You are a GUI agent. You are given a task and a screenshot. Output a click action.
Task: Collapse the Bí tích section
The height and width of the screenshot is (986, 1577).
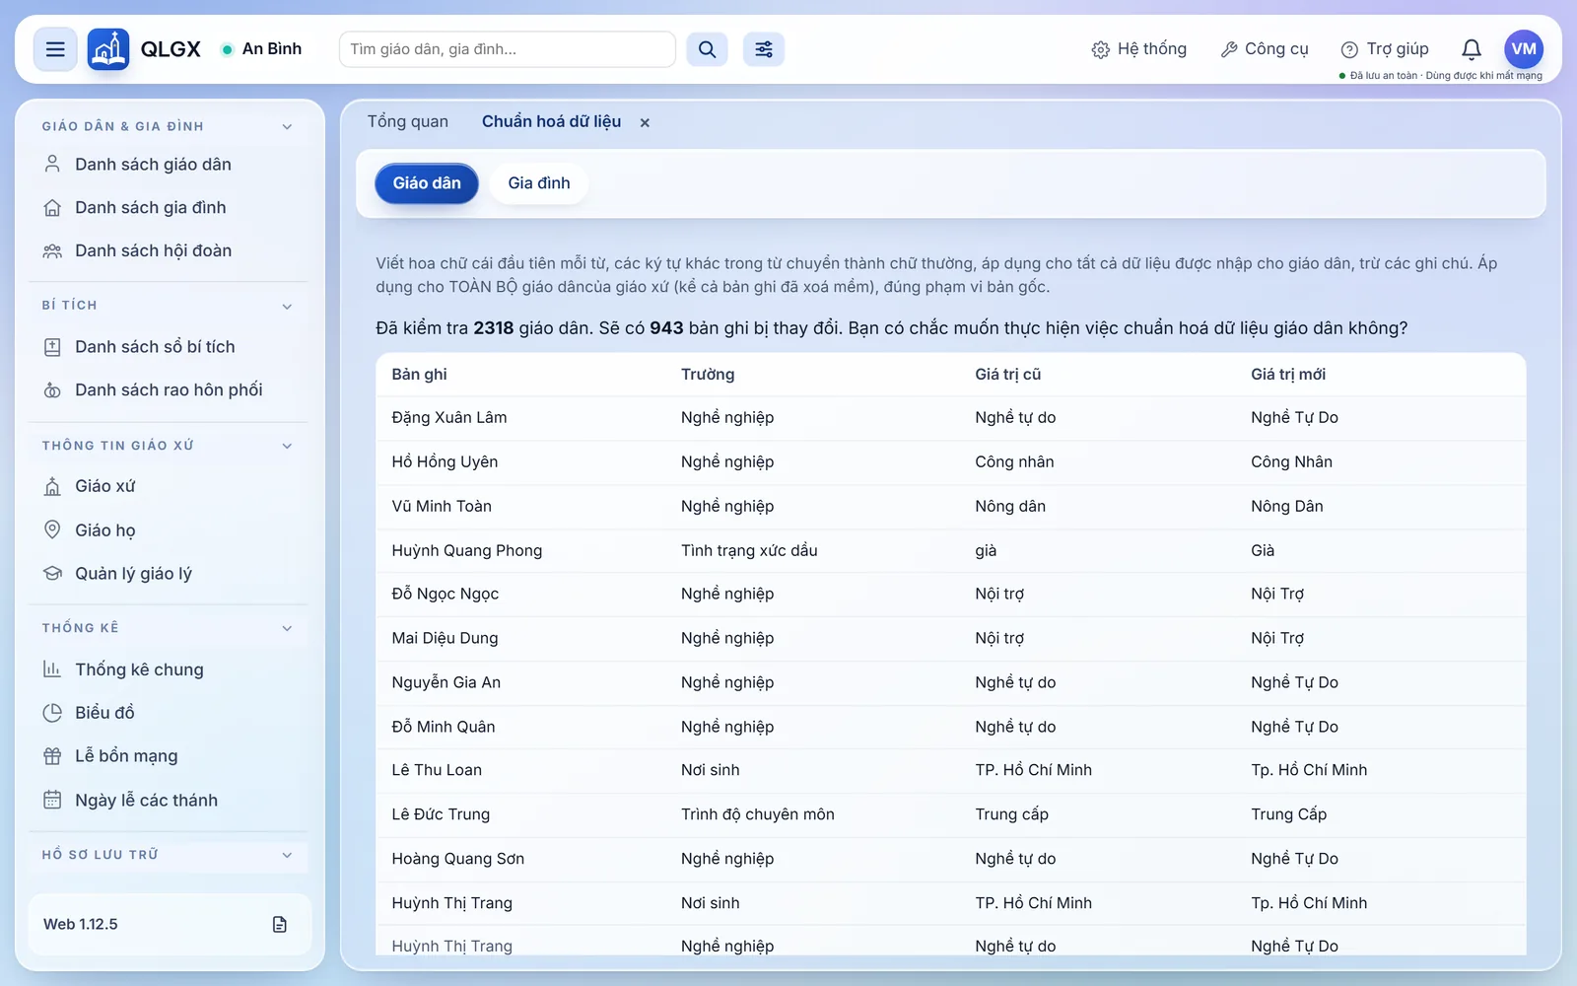click(x=287, y=306)
